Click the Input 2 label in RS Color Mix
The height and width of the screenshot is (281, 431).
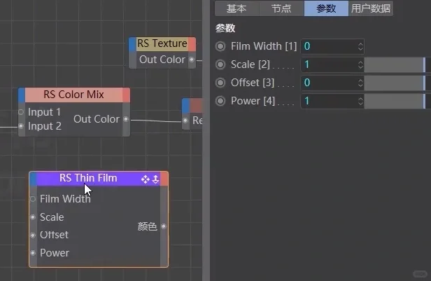pyautogui.click(x=45, y=126)
